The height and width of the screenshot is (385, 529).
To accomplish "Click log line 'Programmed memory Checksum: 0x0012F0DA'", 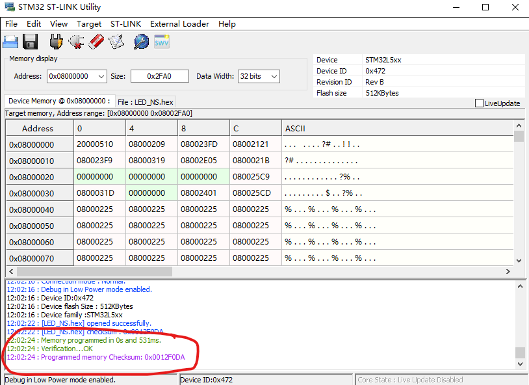I will point(96,357).
